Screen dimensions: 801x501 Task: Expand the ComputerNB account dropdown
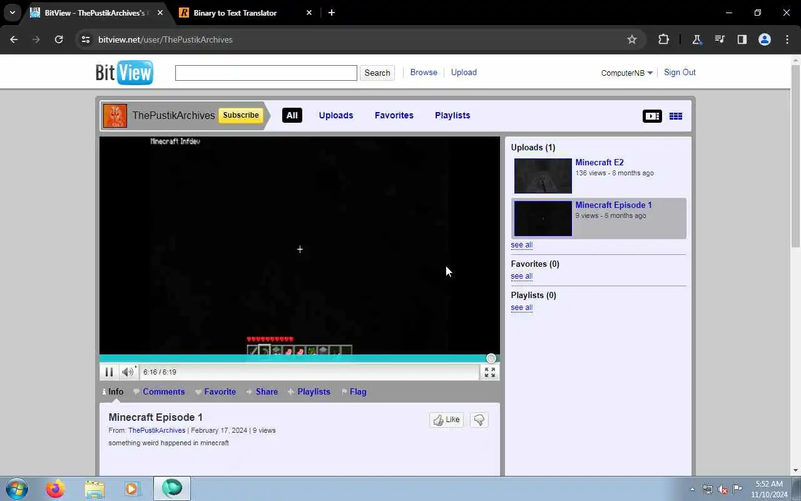[x=627, y=73]
